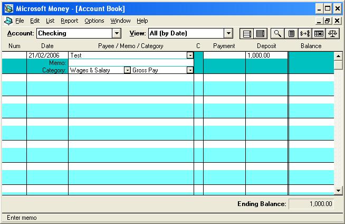Open the Options menu
This screenshot has height=224, width=345.
pos(94,21)
